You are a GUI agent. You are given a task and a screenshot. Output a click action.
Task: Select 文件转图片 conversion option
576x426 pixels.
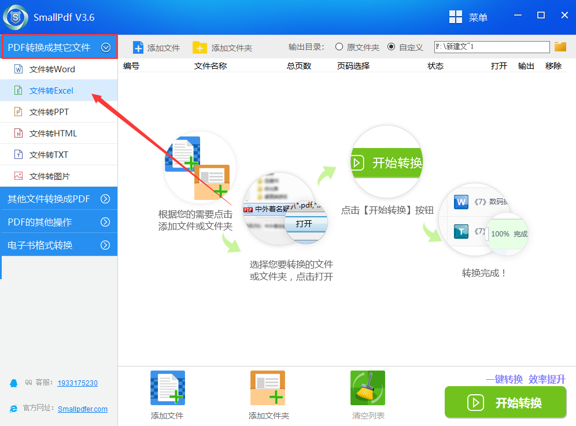coord(49,176)
